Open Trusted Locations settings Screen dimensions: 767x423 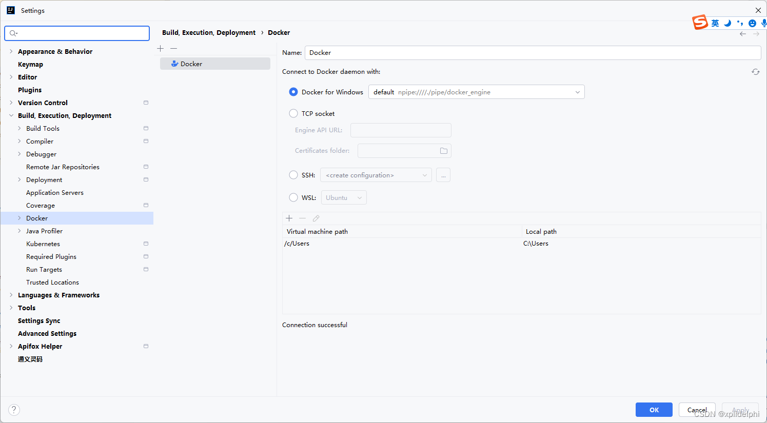point(52,282)
